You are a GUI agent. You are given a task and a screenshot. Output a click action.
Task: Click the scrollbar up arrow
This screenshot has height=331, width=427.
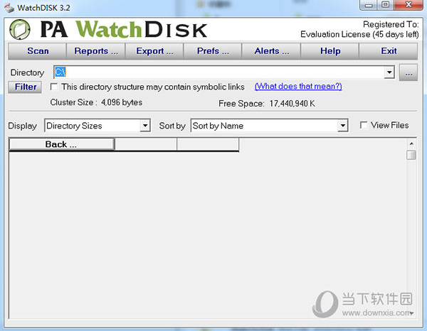click(x=411, y=143)
